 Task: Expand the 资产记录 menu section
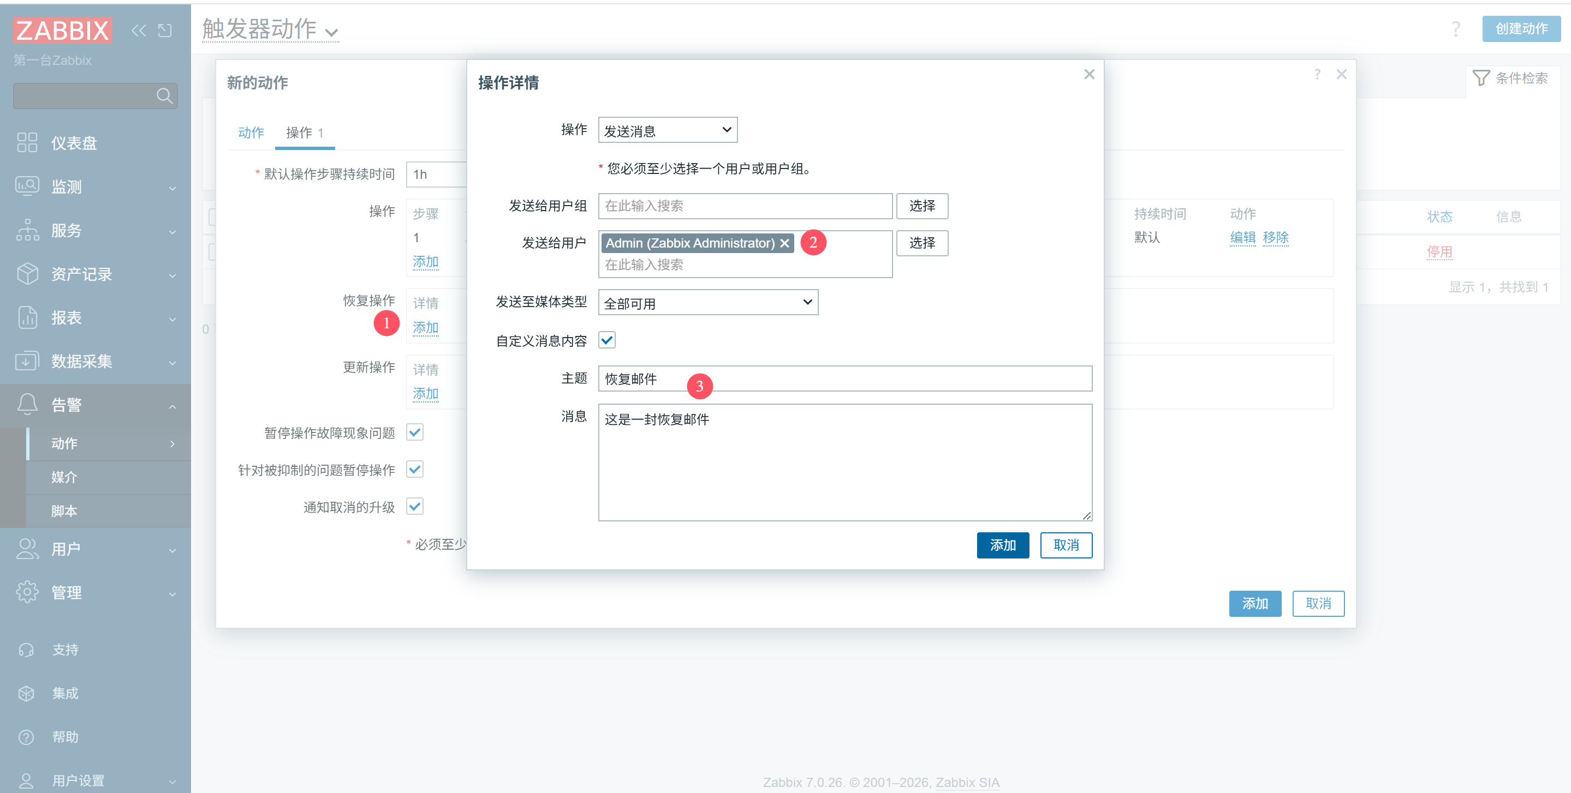click(172, 275)
